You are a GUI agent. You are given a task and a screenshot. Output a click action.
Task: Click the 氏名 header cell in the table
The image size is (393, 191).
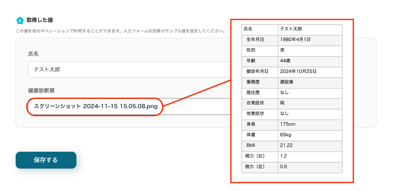260,30
